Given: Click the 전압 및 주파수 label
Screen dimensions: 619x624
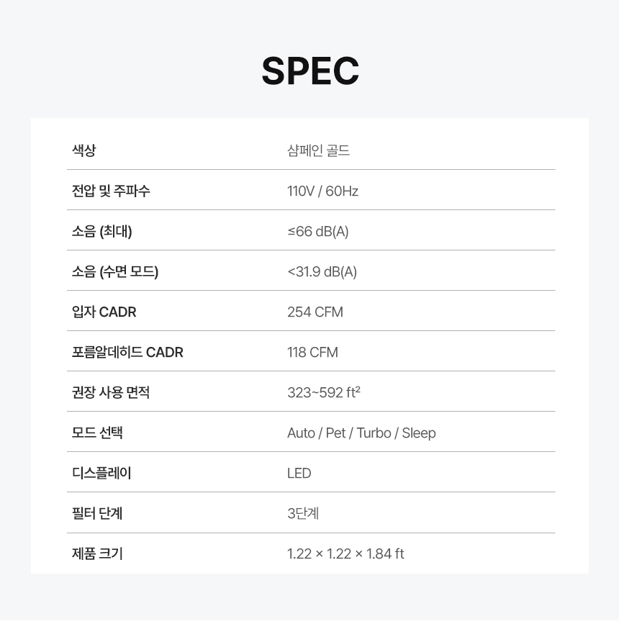Looking at the screenshot, I should (x=111, y=191).
